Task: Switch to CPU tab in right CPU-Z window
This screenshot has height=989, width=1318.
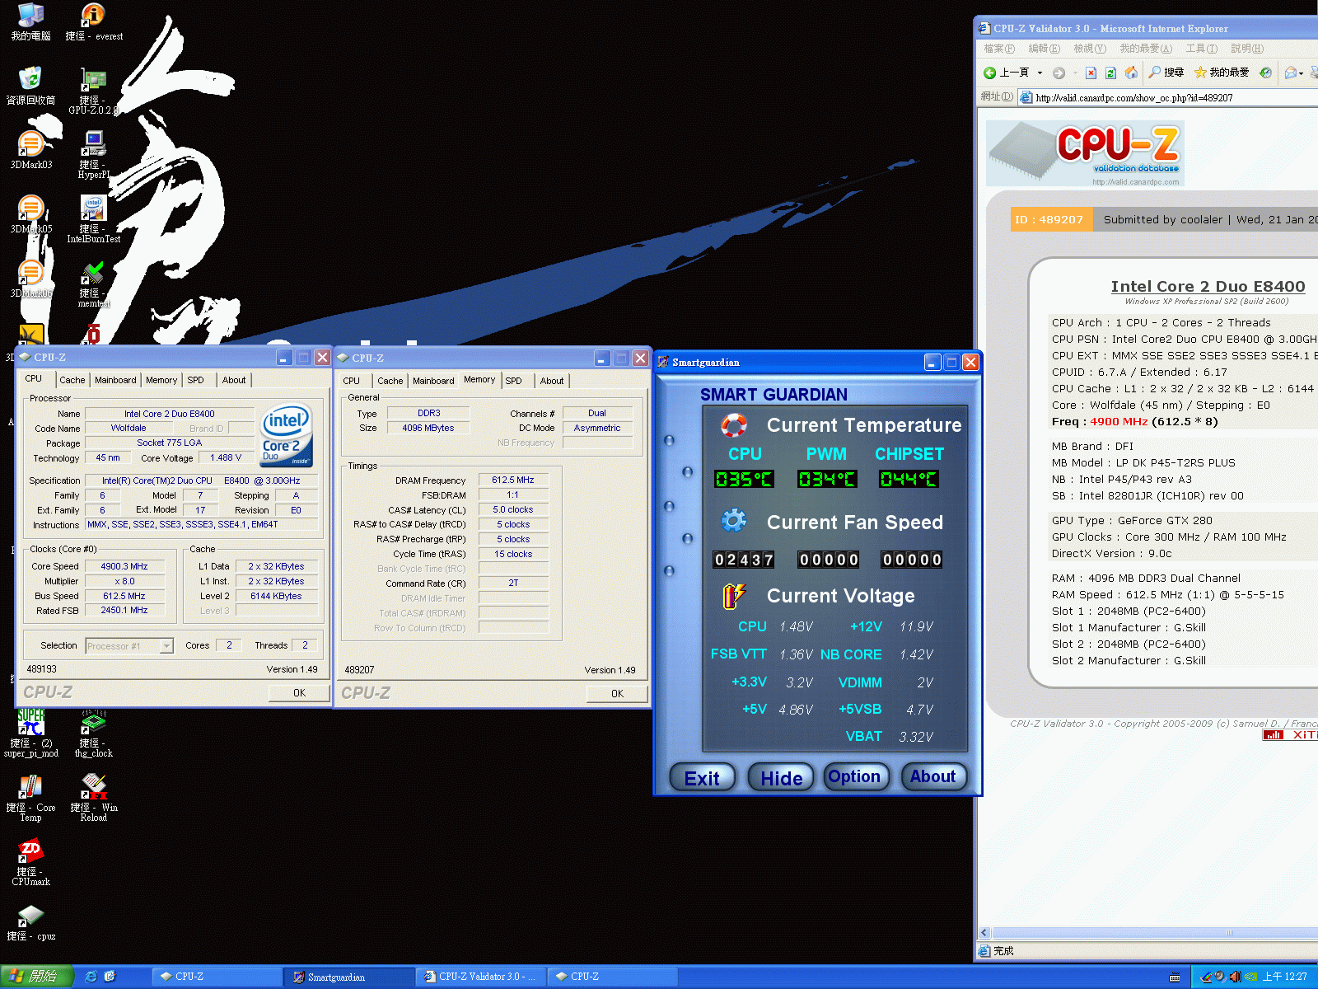Action: (351, 381)
